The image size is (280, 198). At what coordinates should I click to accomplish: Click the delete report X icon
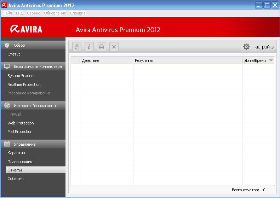click(114, 47)
